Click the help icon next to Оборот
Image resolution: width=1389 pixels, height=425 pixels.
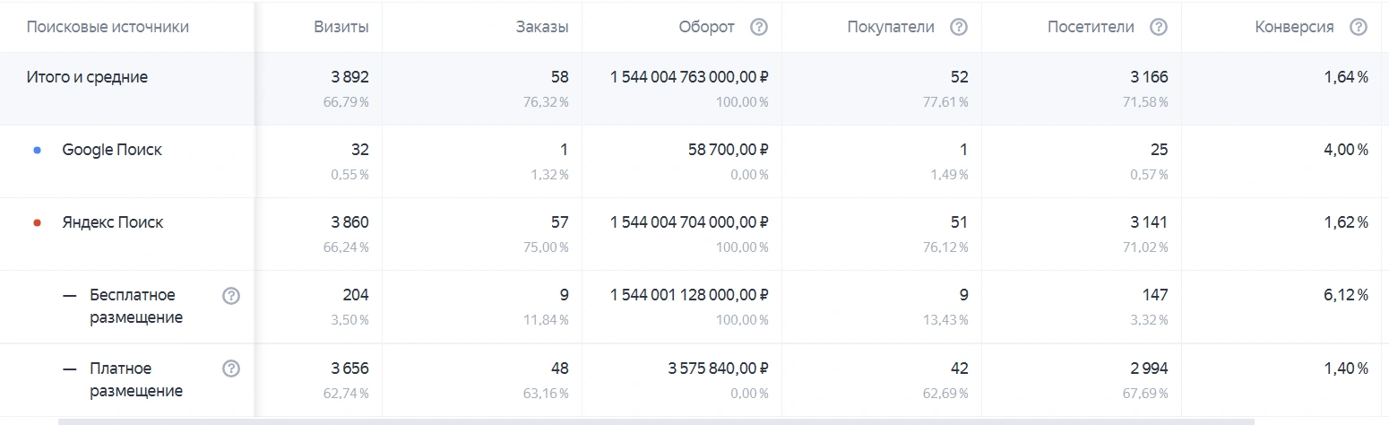pyautogui.click(x=758, y=27)
